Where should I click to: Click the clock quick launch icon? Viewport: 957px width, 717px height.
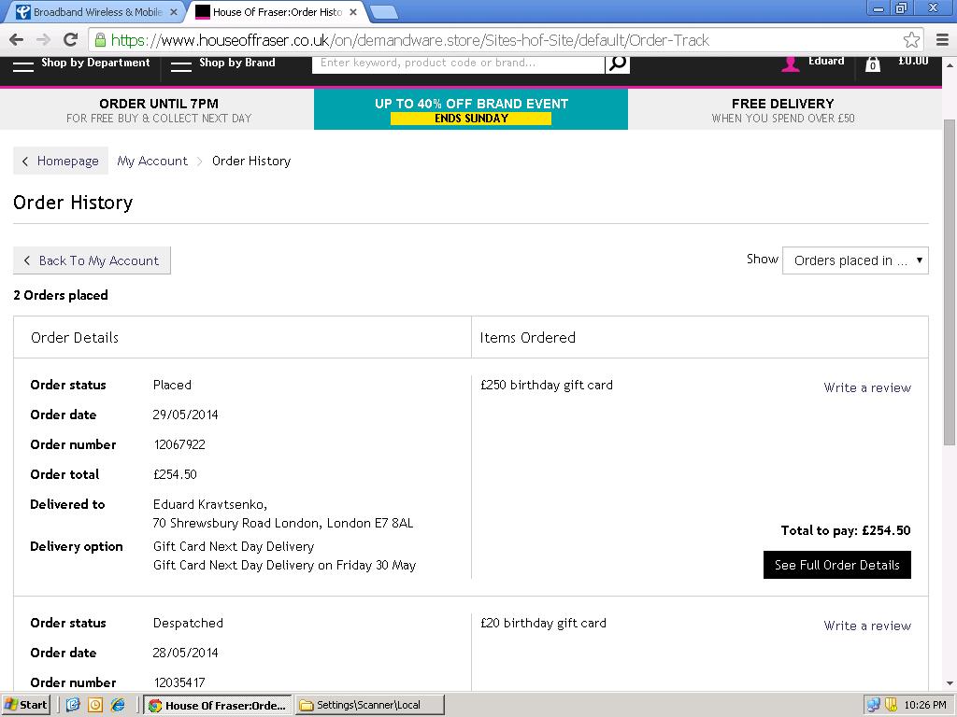tap(95, 705)
